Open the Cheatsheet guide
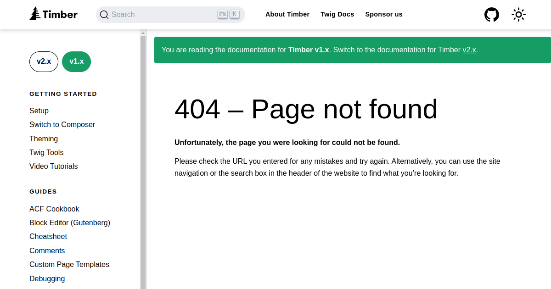 (48, 237)
